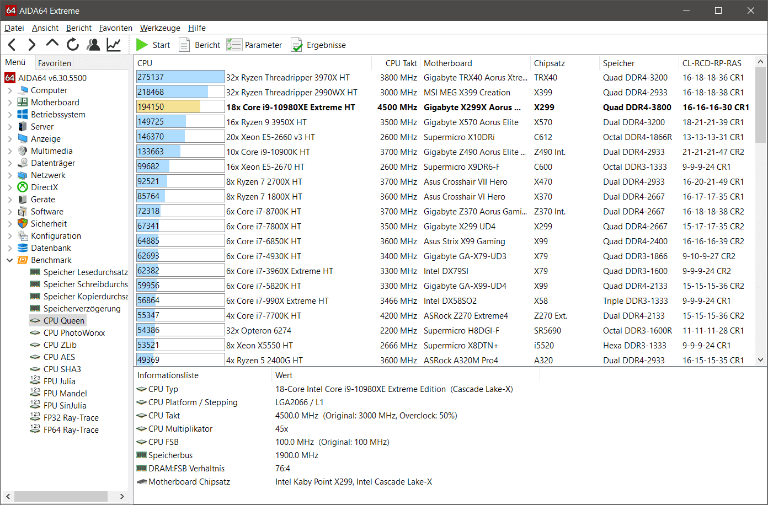
Task: Expand the Betriebssystem tree node
Action: (10, 115)
